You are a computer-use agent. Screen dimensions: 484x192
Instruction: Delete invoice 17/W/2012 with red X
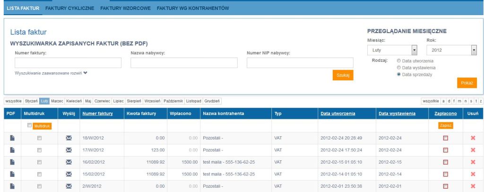[473, 150]
